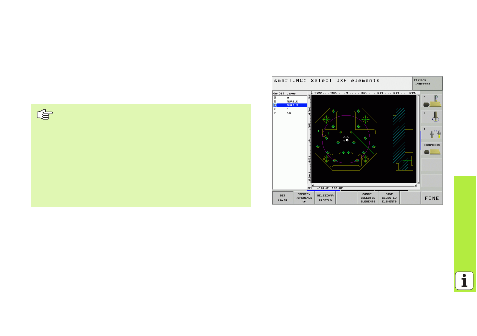Image resolution: width=477 pixels, height=336 pixels.
Task: Click the SPECIFY REFERENCE soft key
Action: [x=304, y=198]
